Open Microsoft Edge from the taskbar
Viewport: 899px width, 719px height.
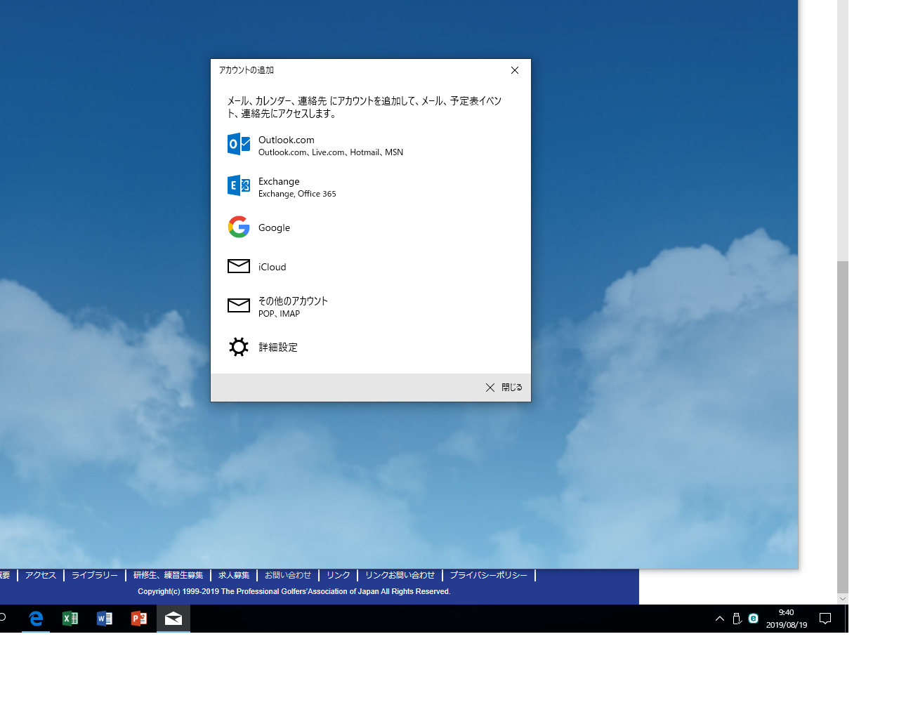click(x=36, y=619)
